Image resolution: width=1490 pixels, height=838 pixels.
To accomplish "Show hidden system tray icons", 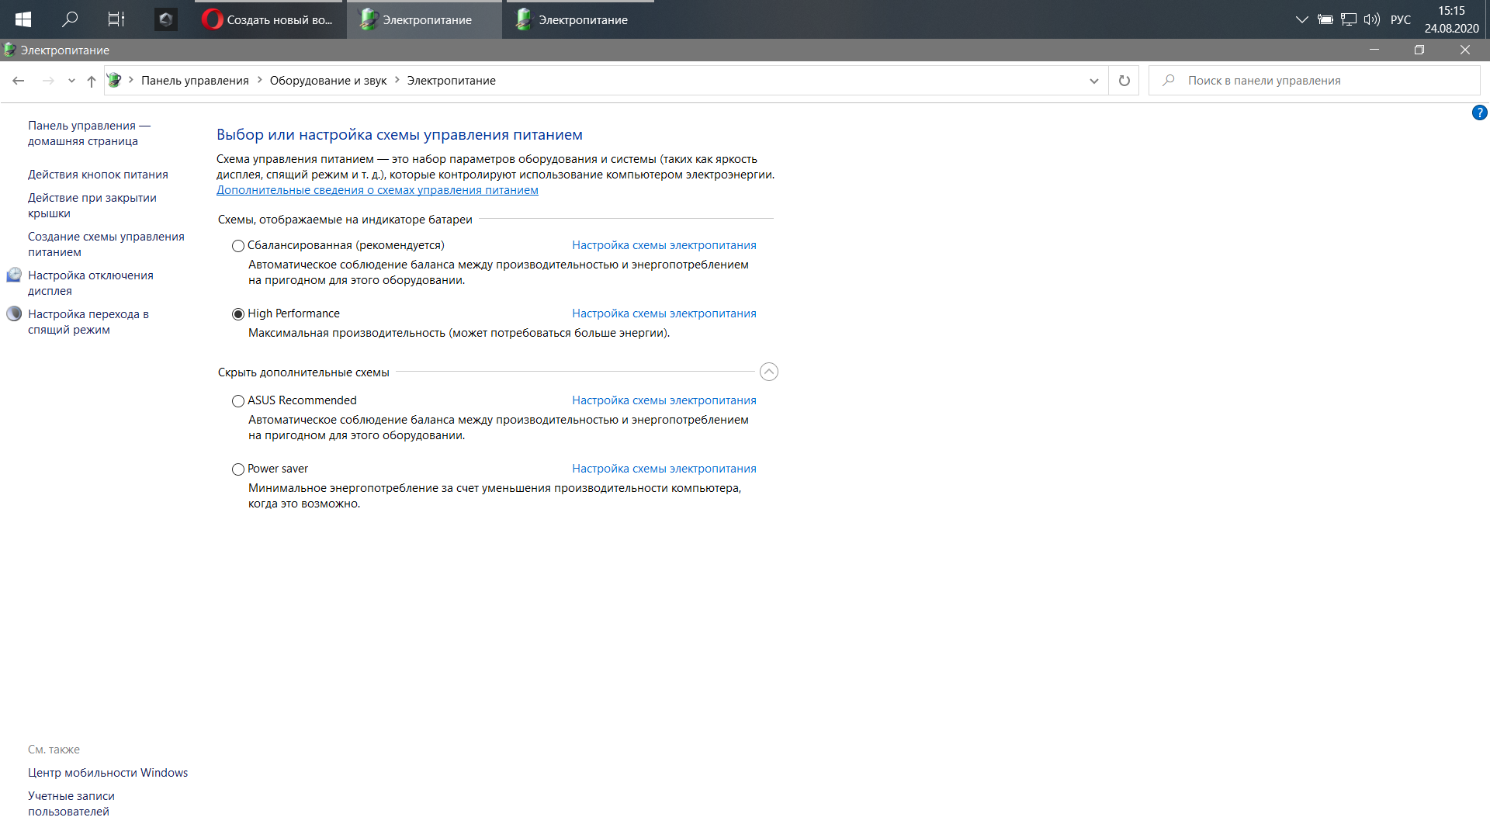I will click(x=1301, y=19).
